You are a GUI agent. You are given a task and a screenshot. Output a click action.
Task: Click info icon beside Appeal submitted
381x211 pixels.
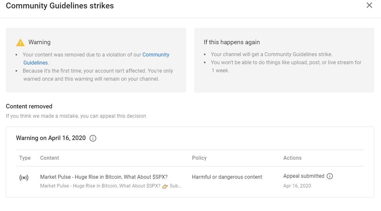click(x=330, y=176)
